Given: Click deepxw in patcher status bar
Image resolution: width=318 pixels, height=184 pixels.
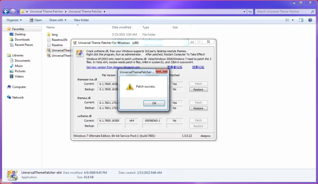Looking at the screenshot, I should point(206,136).
